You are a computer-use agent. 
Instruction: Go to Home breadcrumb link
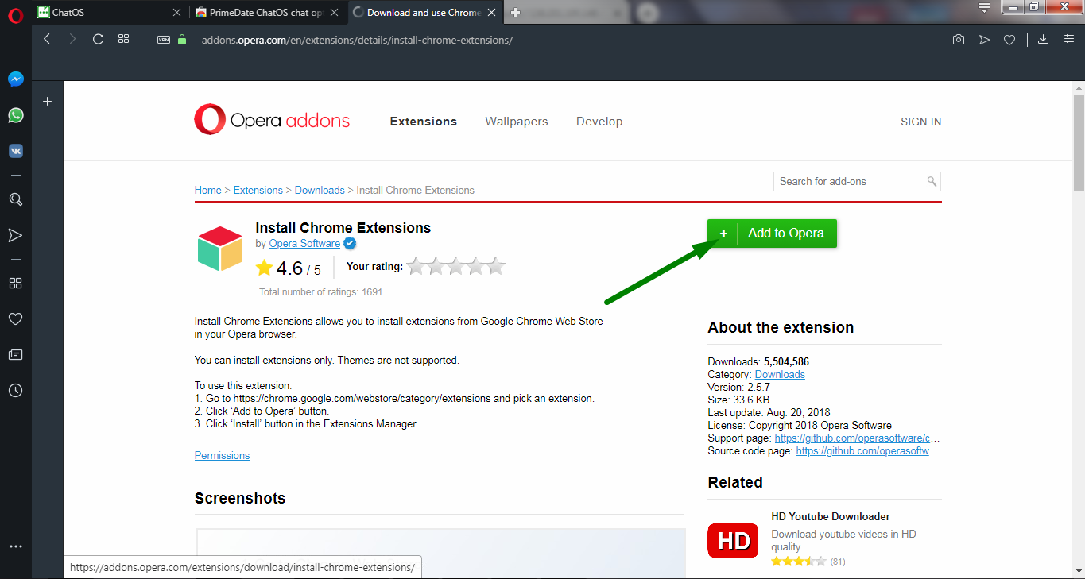click(x=208, y=191)
